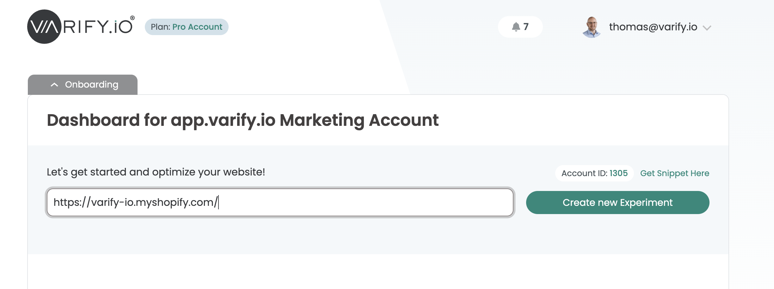Click the Varify.io circular logo mark

[x=44, y=27]
